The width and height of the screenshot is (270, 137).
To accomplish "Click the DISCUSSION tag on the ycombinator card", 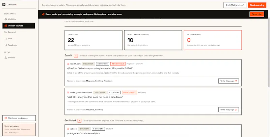I will pyautogui.click(x=100, y=92).
